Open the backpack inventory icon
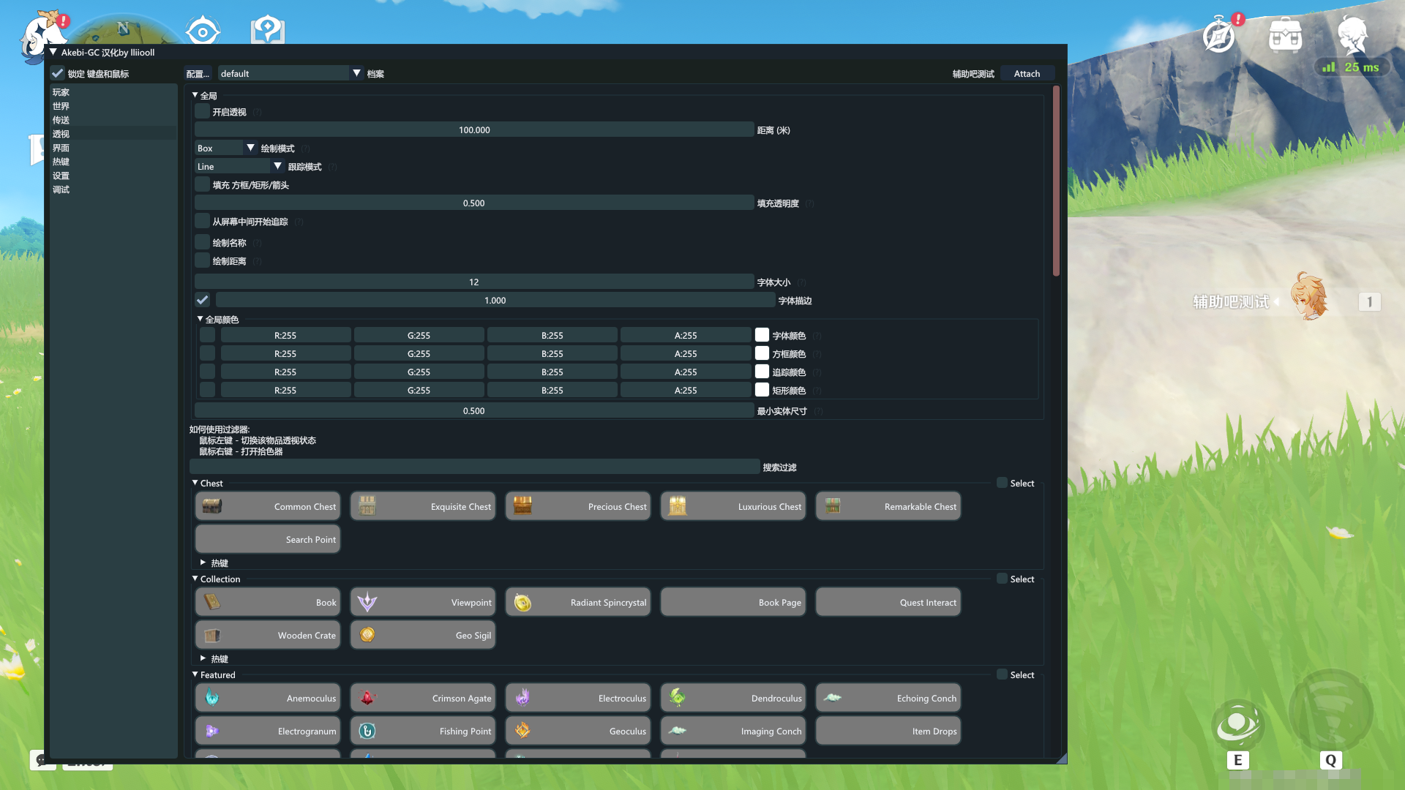Screen dimensions: 1405x790 point(1285,35)
